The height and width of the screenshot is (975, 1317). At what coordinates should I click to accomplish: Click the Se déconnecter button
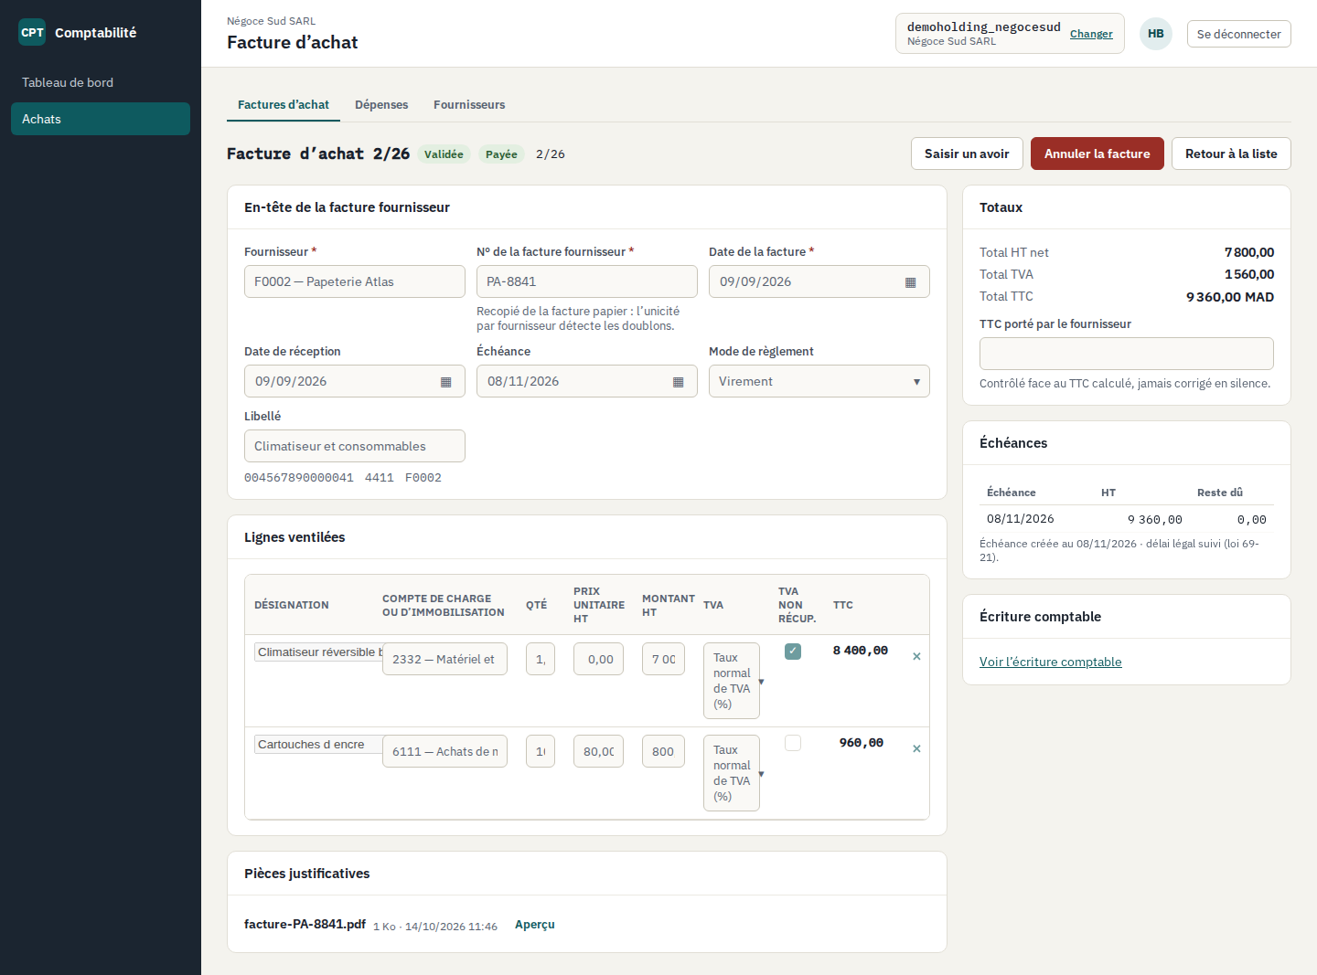pyautogui.click(x=1239, y=34)
